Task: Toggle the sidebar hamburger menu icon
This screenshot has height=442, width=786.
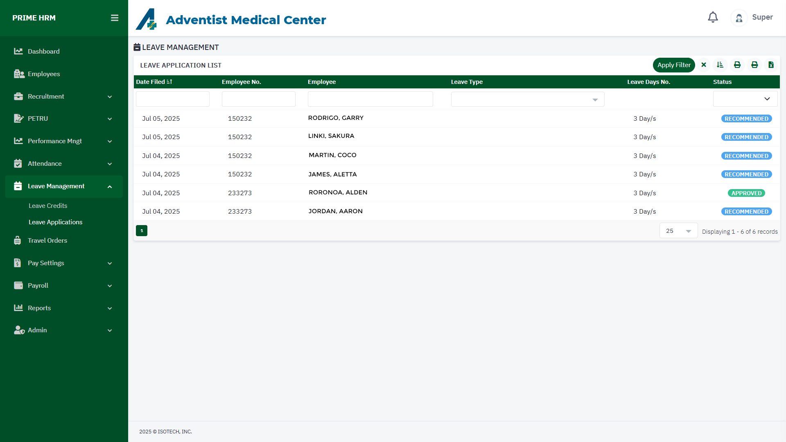Action: pos(115,18)
